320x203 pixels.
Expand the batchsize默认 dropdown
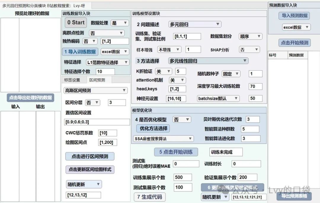tap(218, 98)
